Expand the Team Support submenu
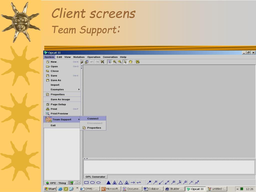 pos(62,119)
